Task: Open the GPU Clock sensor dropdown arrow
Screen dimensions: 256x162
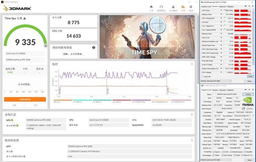Action: click(x=221, y=11)
